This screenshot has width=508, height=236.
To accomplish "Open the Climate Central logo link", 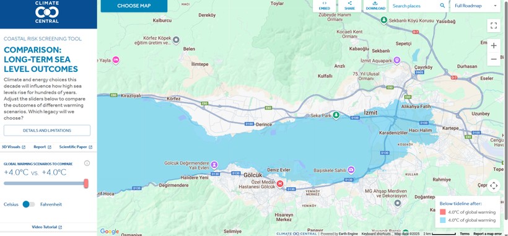I will [47, 12].
